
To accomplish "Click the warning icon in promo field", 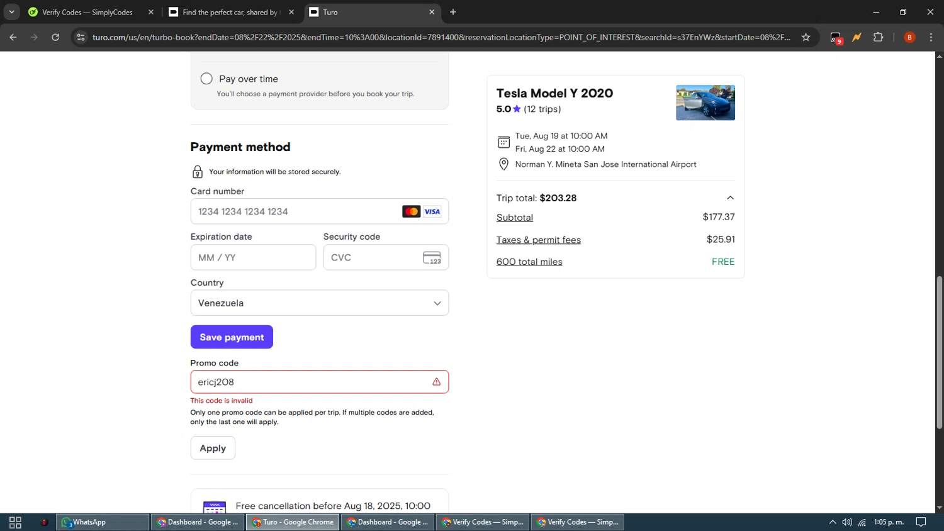I will (436, 382).
